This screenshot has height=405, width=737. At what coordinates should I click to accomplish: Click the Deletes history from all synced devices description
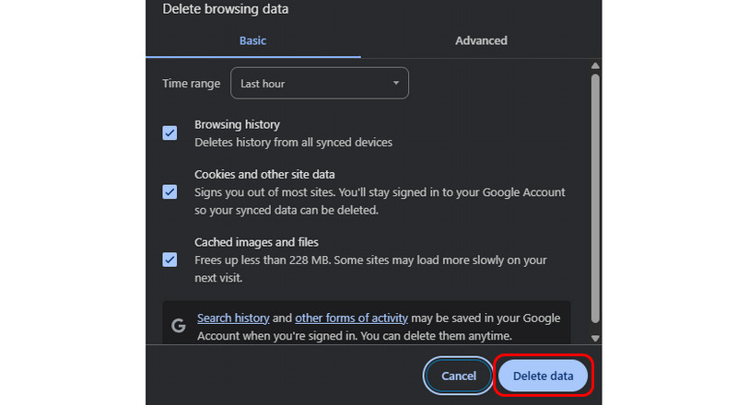[x=293, y=143]
